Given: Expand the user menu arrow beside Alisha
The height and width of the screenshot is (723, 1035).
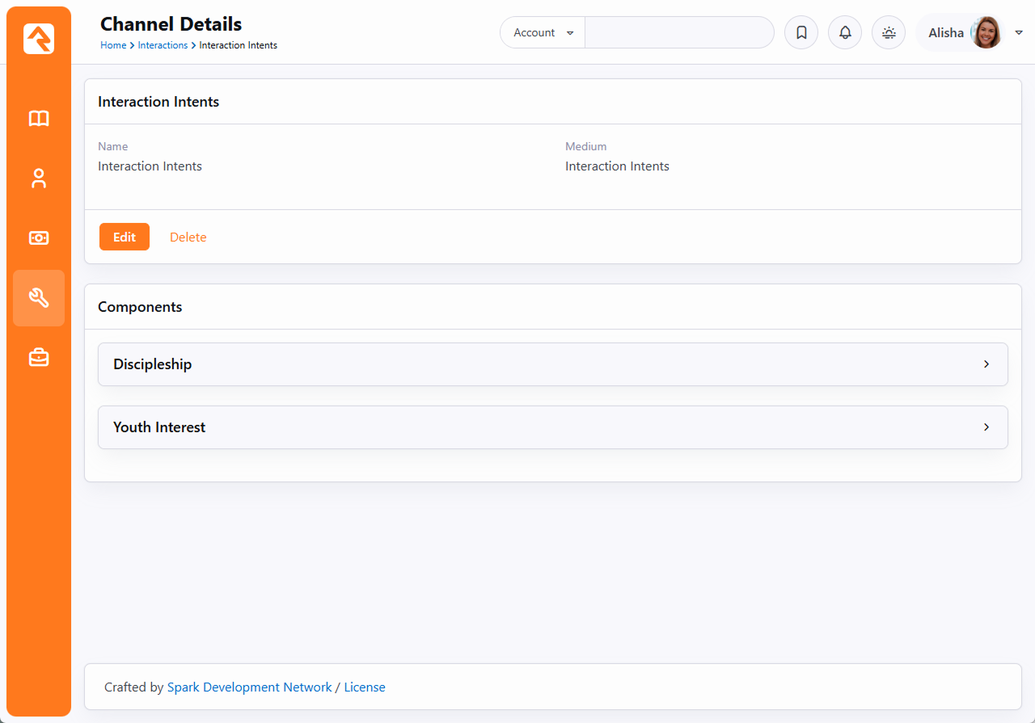Looking at the screenshot, I should pos(1019,33).
